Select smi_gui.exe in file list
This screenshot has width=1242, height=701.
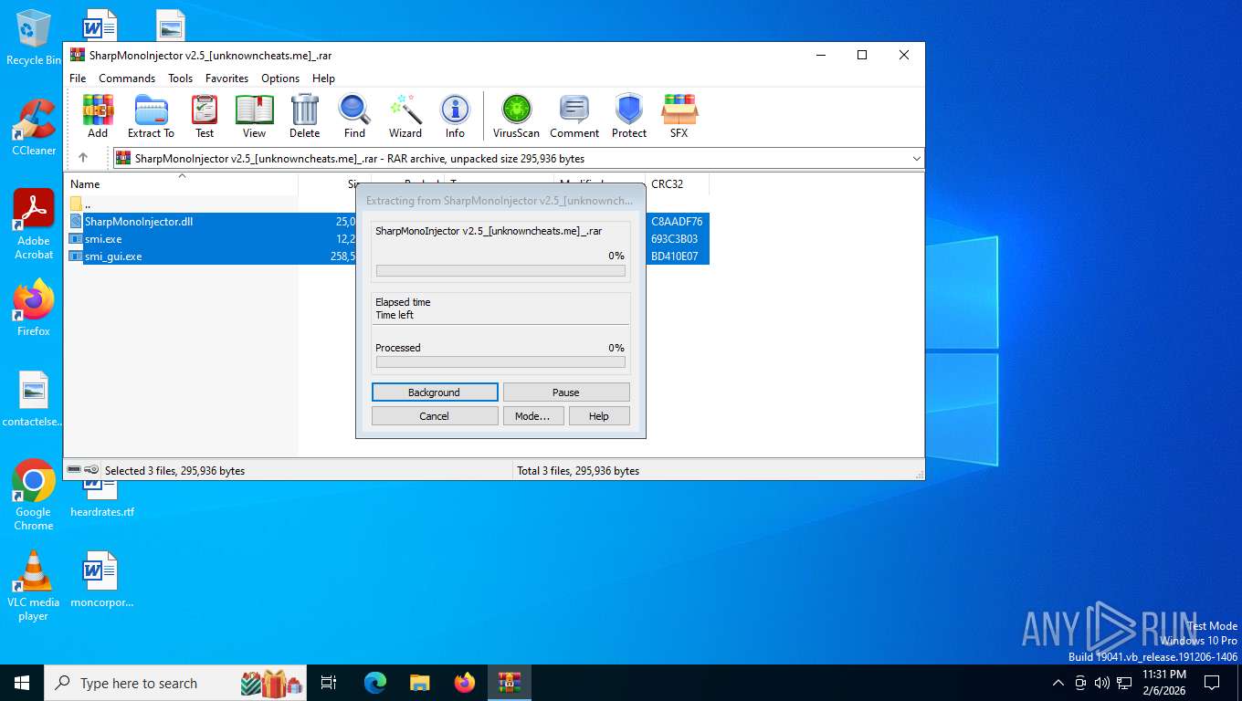[x=112, y=256]
